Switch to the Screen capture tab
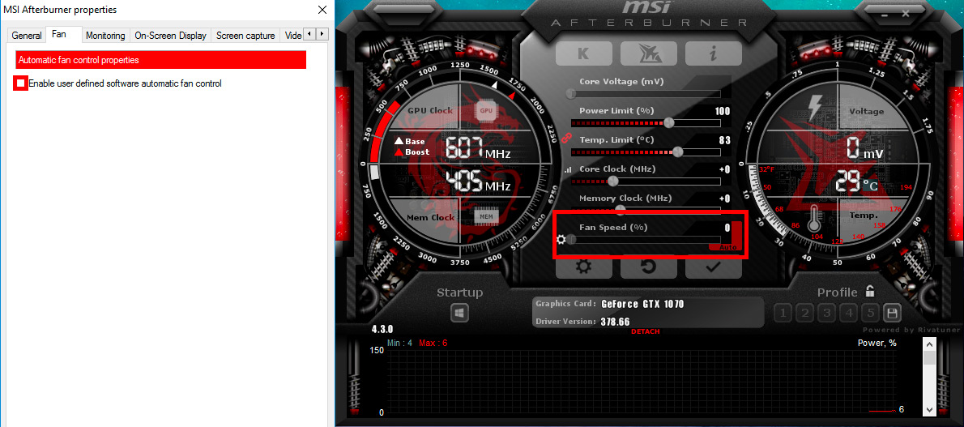This screenshot has width=964, height=427. pyautogui.click(x=245, y=36)
